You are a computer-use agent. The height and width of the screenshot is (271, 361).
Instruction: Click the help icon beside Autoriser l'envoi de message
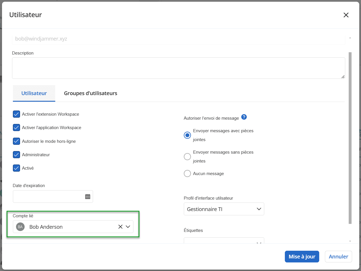point(244,117)
